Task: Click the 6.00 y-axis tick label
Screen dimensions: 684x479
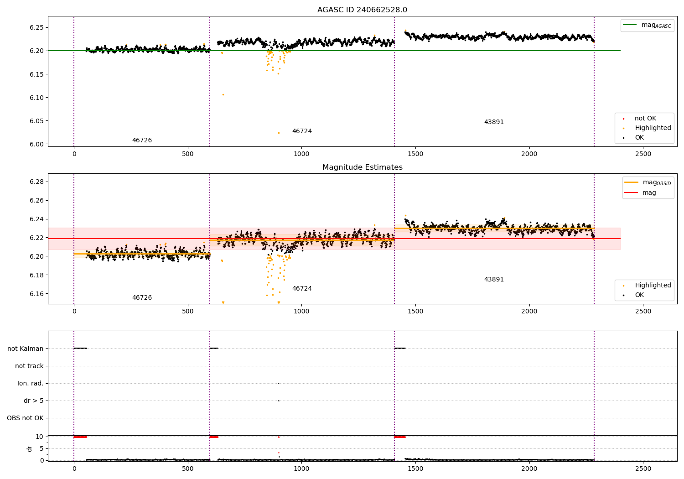Action: point(36,144)
